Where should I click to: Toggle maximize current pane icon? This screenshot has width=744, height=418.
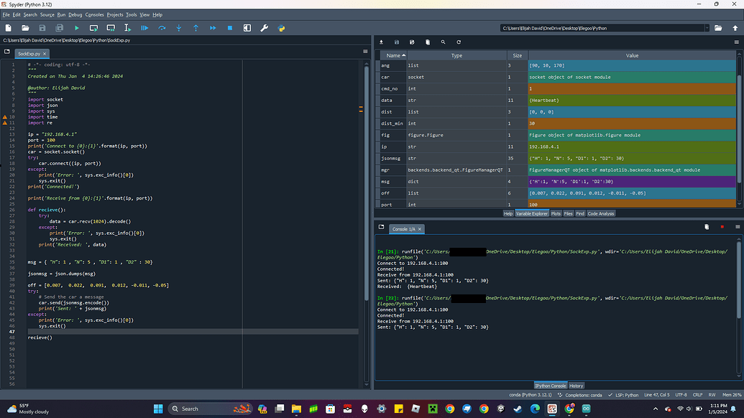tap(247, 28)
